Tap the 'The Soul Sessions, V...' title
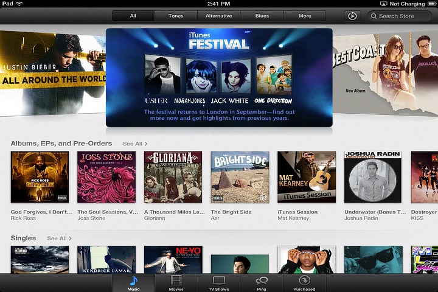Screen dimensions: 438x292 point(108,212)
